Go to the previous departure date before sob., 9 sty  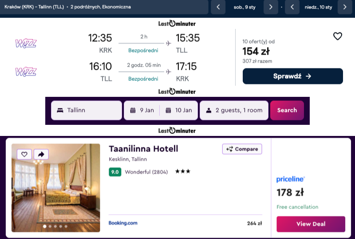coord(218,7)
